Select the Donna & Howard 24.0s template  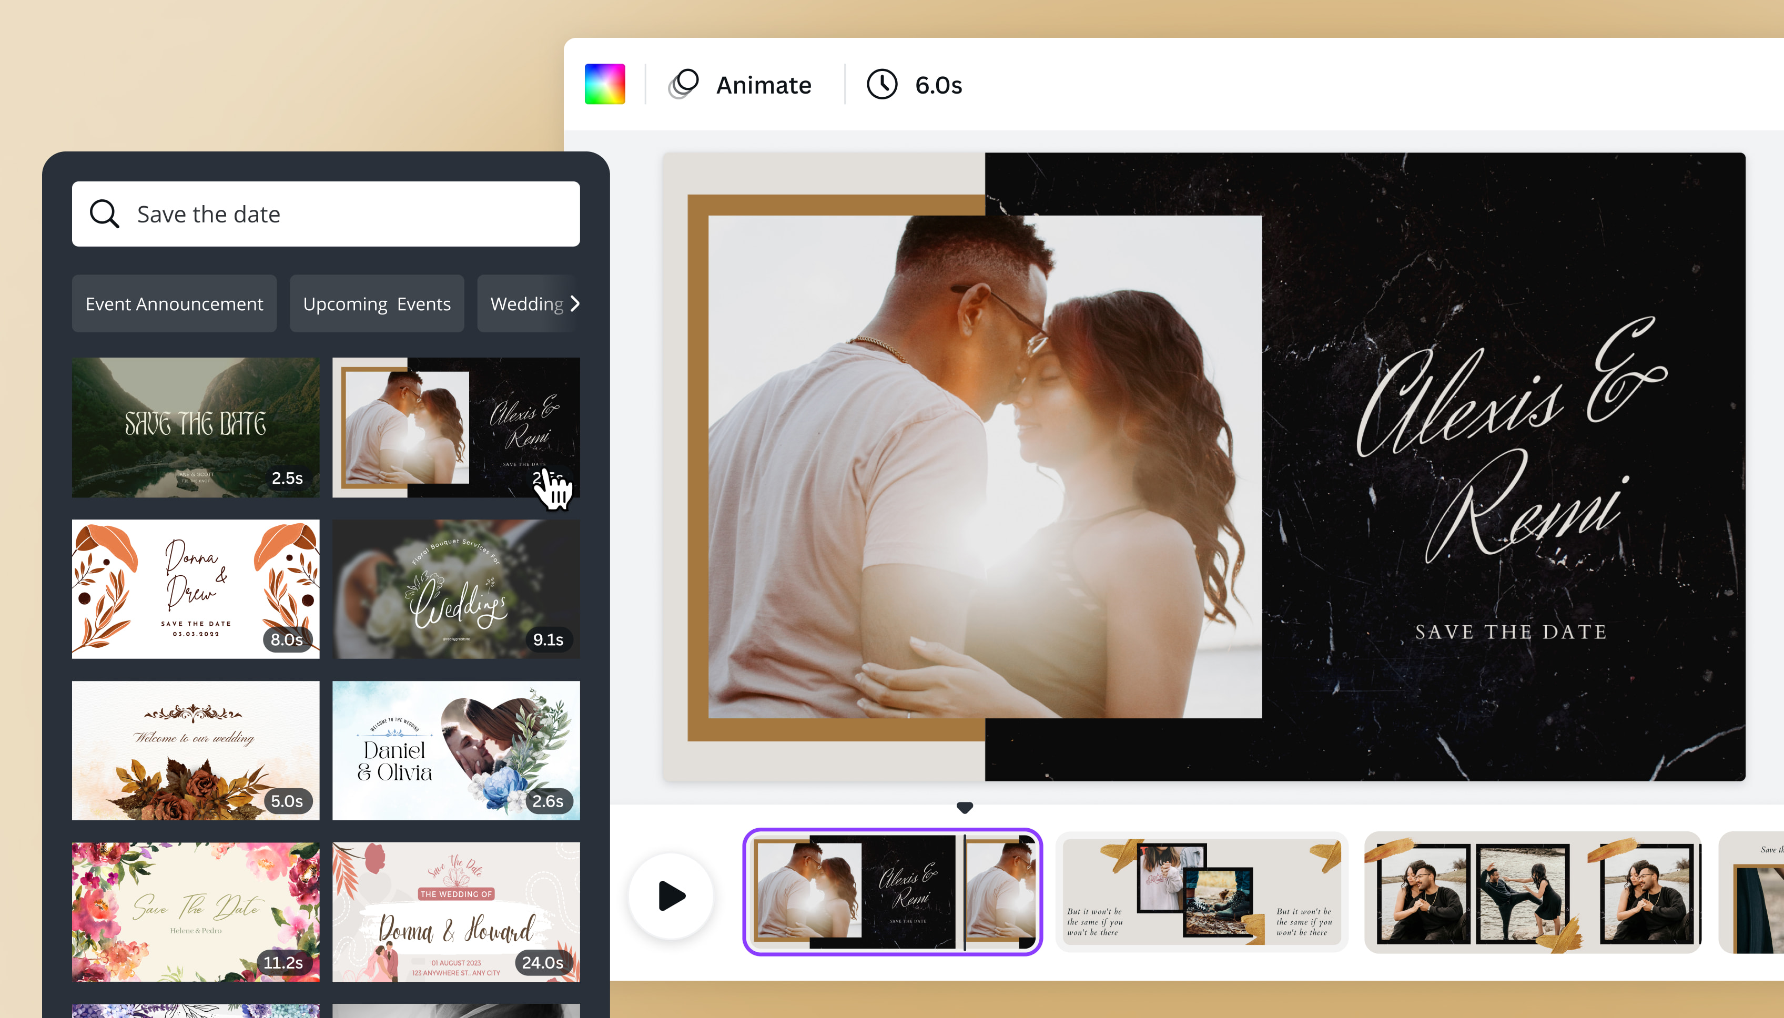456,911
